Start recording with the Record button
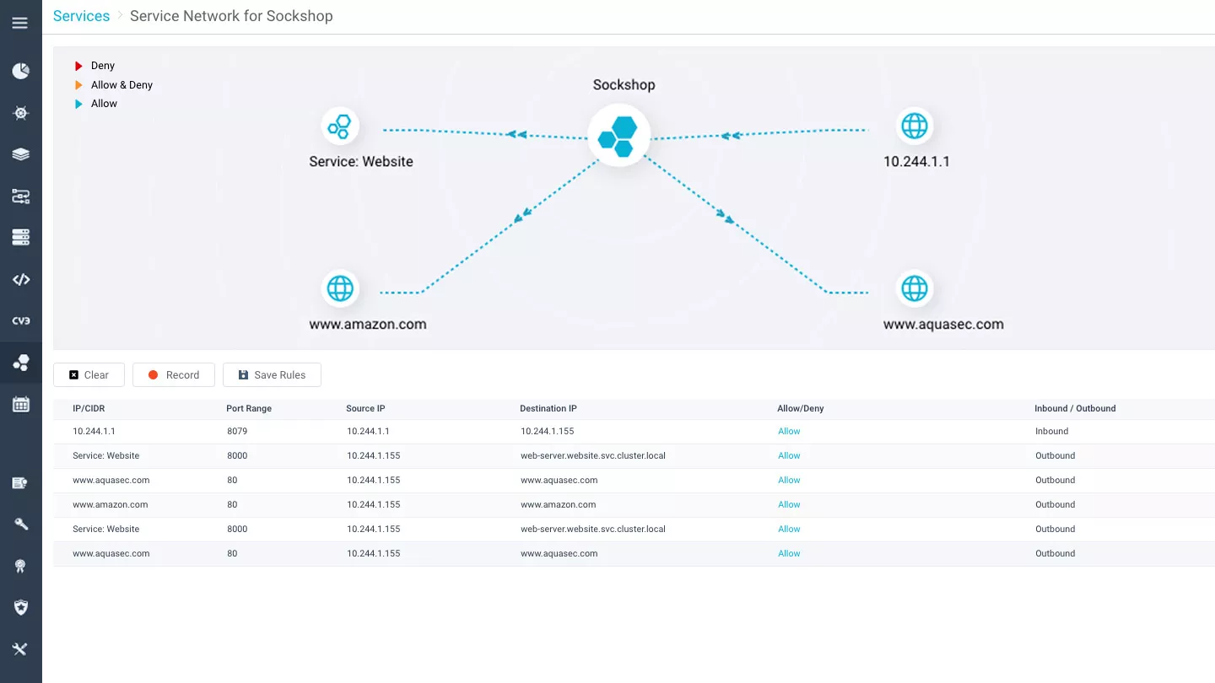Viewport: 1215px width, 683px height. (x=174, y=375)
